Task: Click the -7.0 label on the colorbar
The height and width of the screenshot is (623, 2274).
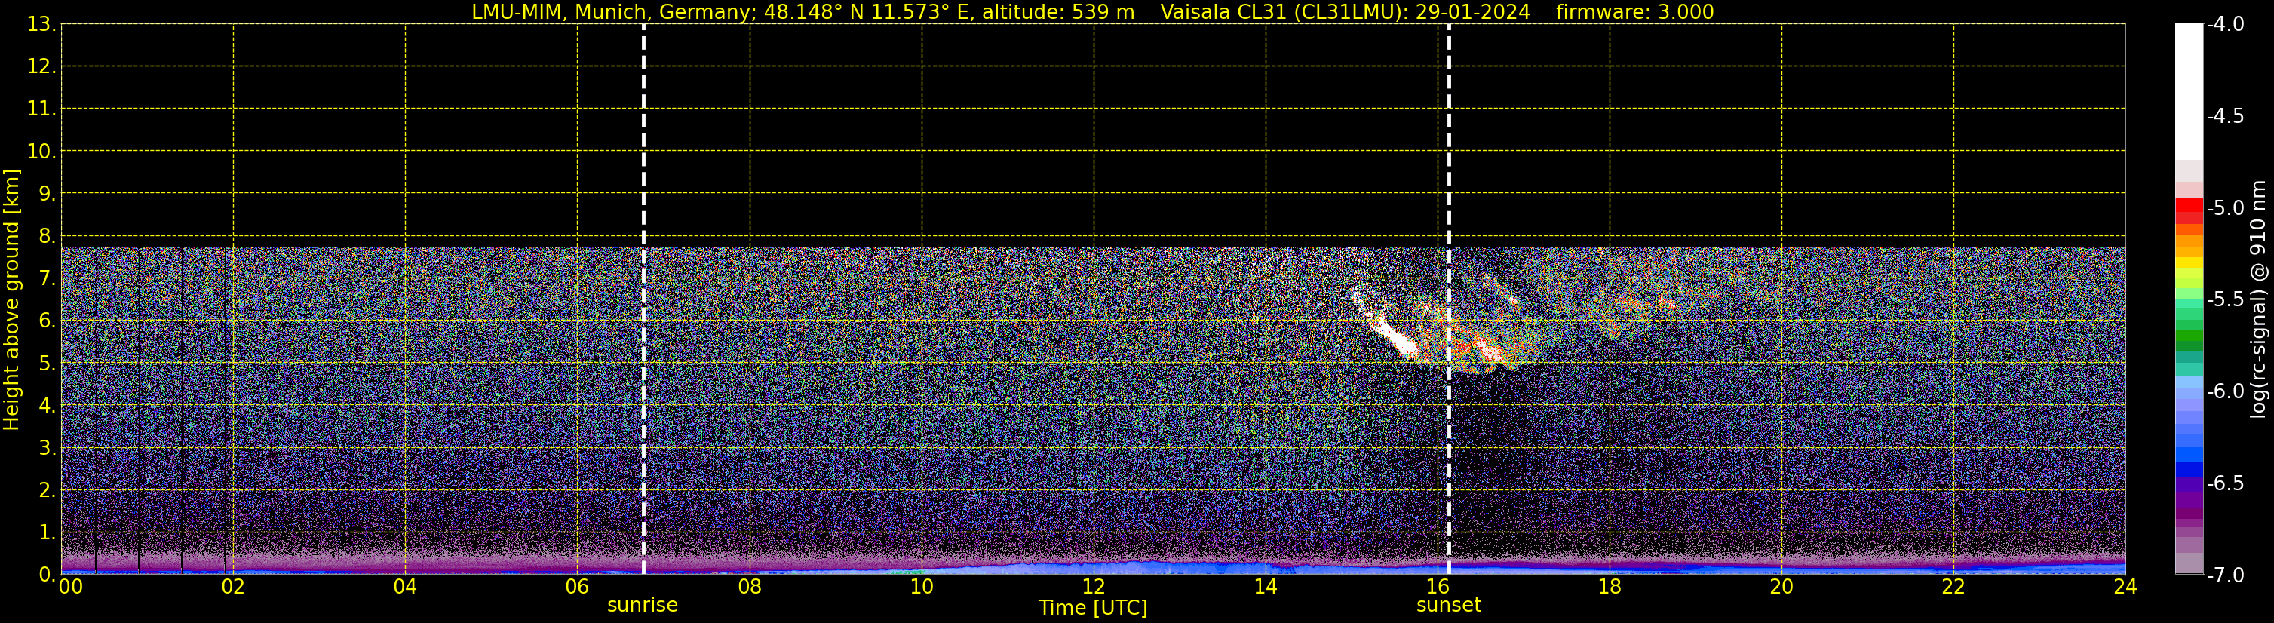Action: (2224, 575)
